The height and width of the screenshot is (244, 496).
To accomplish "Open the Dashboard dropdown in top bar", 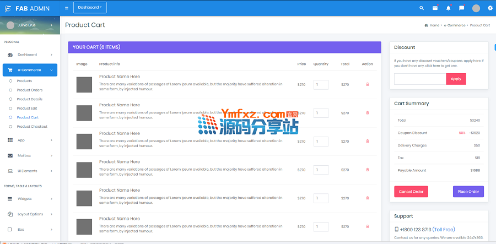I will 90,8.
